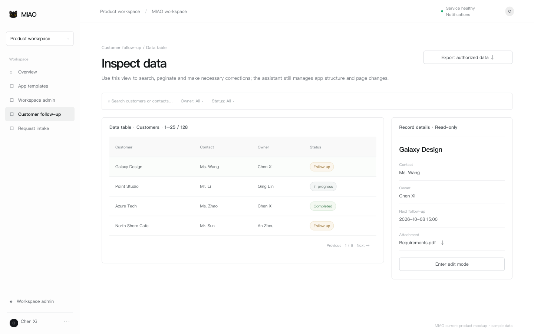Select the North Shore Cafe row

243,226
